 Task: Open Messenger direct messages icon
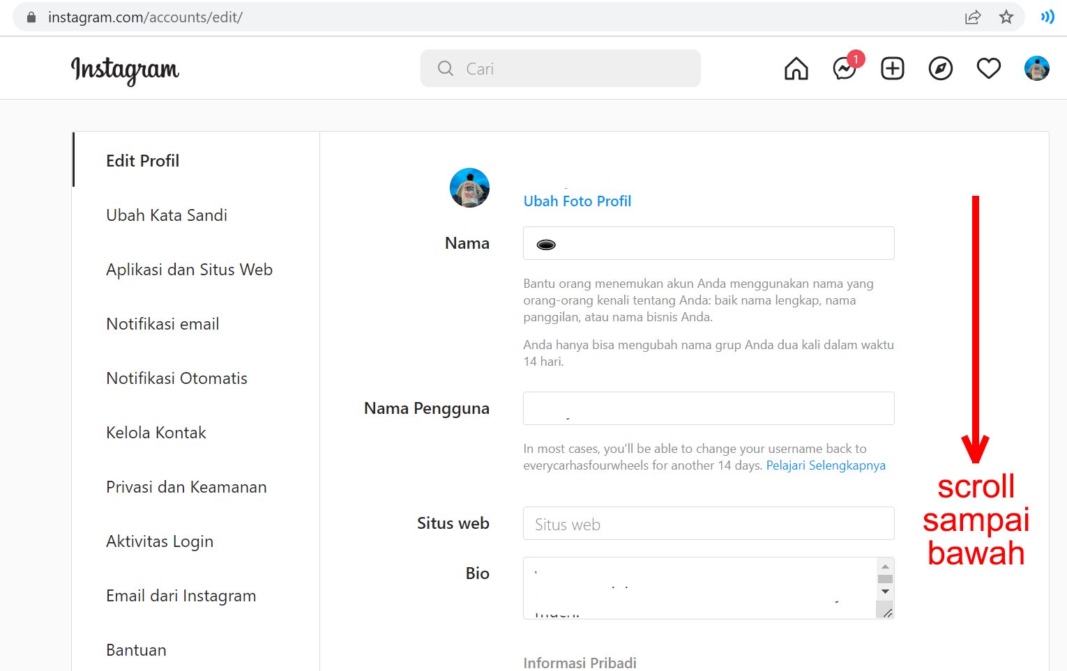(845, 68)
